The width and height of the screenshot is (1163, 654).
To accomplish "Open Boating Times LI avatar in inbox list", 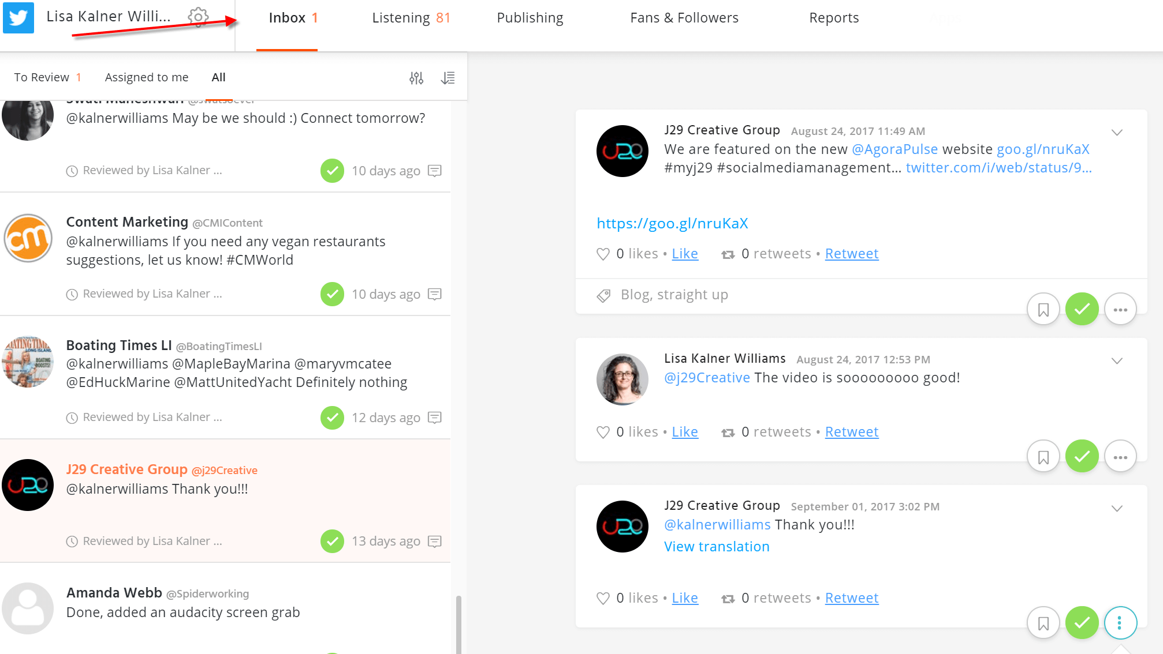I will pyautogui.click(x=28, y=362).
